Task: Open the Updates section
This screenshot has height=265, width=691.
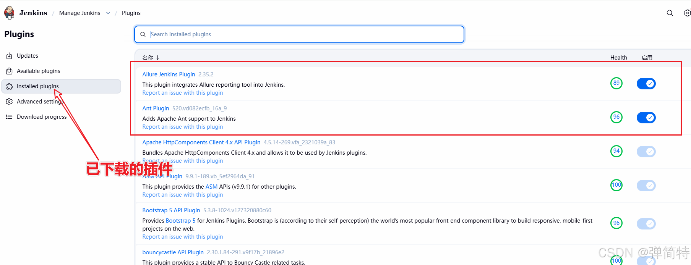Action: [61, 56]
